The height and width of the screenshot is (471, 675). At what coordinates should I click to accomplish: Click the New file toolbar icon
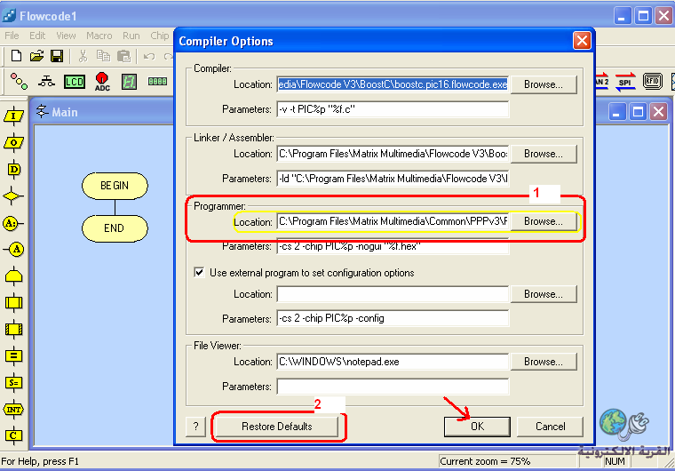pos(16,56)
